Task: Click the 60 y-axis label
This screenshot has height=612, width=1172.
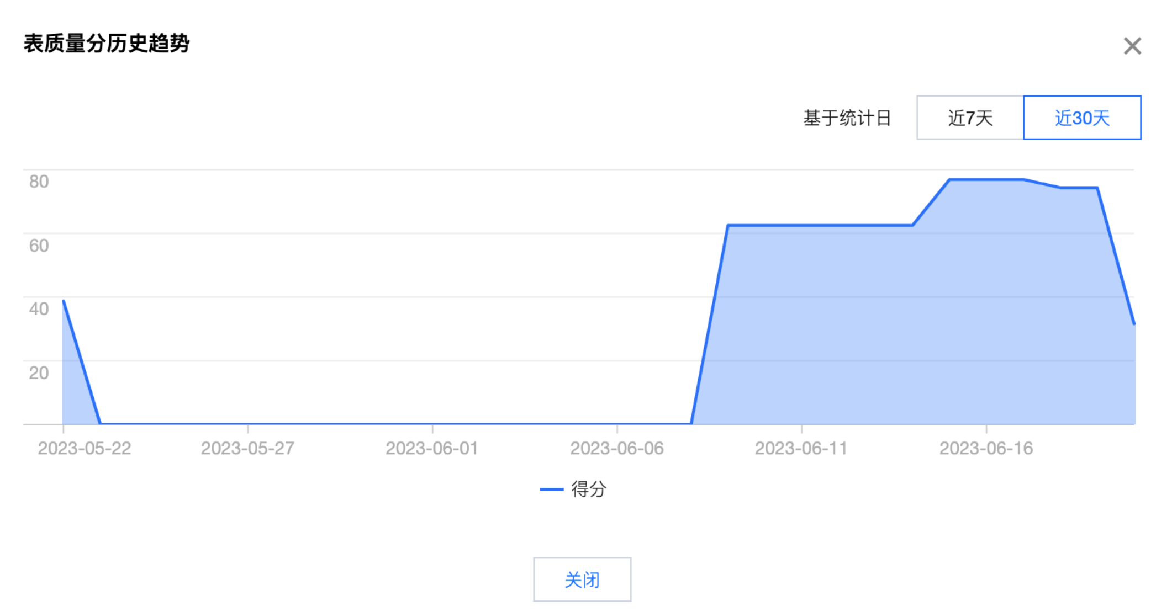Action: tap(39, 245)
